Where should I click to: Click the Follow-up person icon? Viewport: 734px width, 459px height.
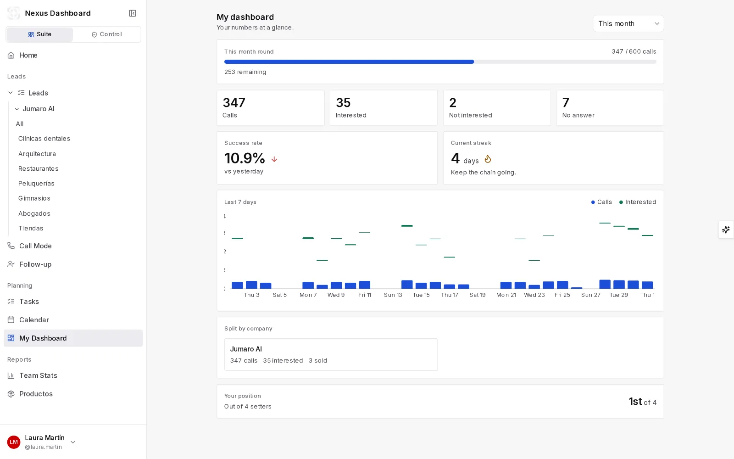(11, 264)
